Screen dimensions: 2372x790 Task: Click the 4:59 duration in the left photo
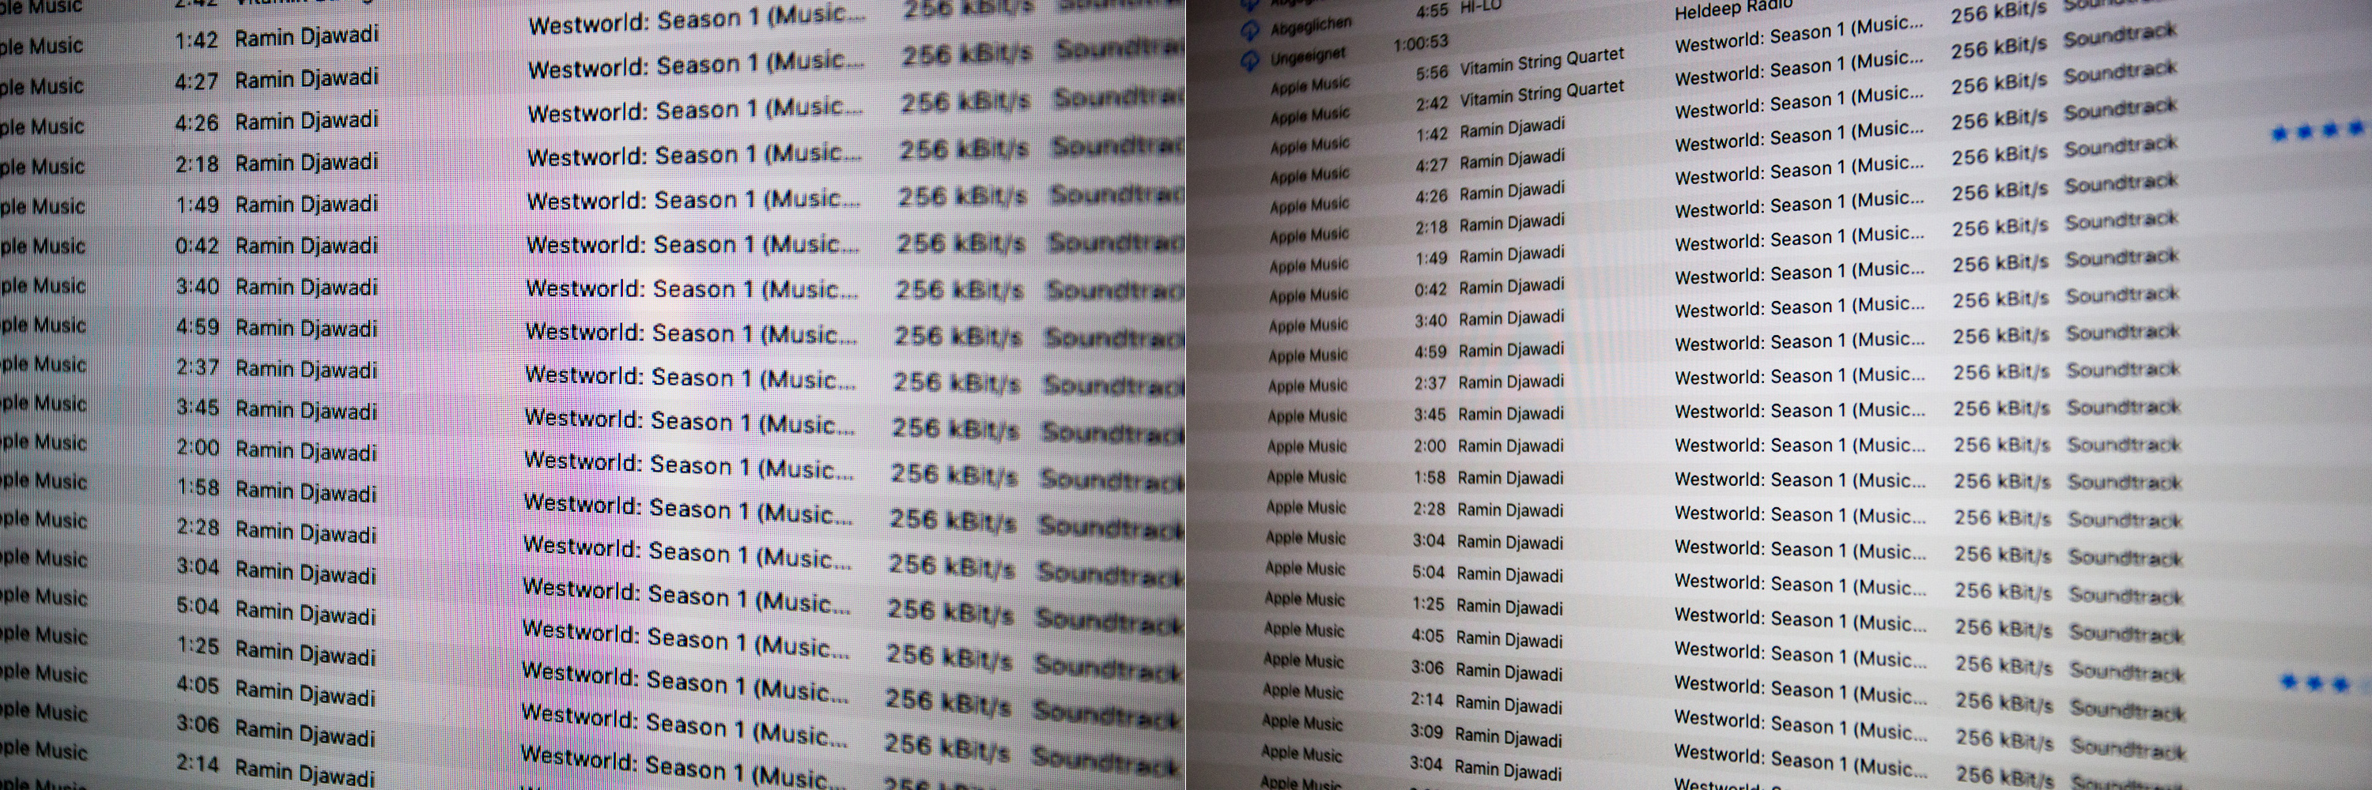[197, 326]
